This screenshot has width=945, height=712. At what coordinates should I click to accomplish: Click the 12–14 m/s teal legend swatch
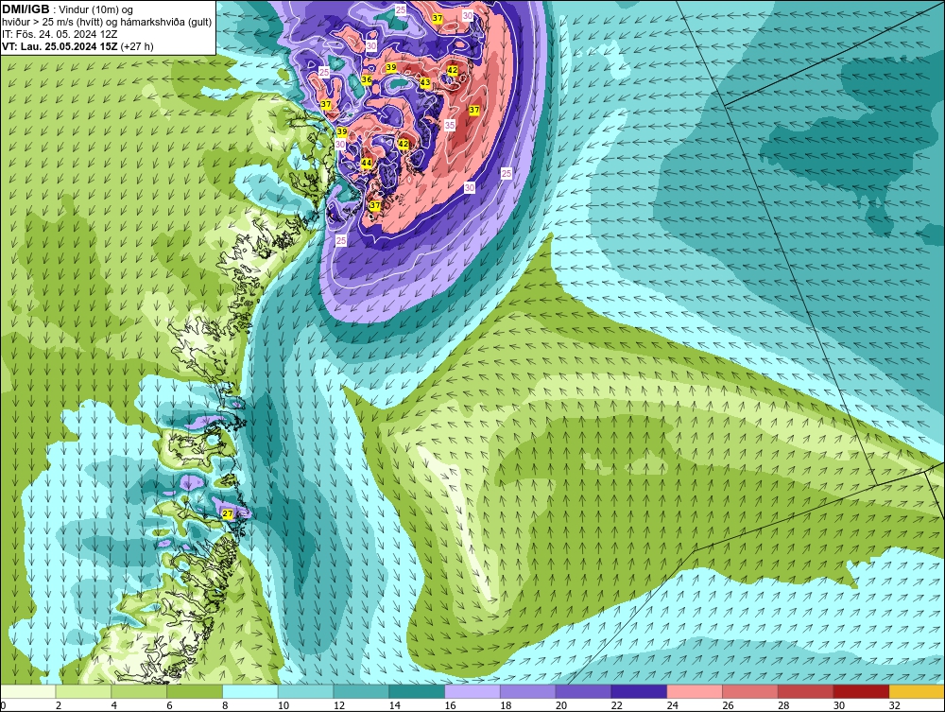tap(361, 691)
